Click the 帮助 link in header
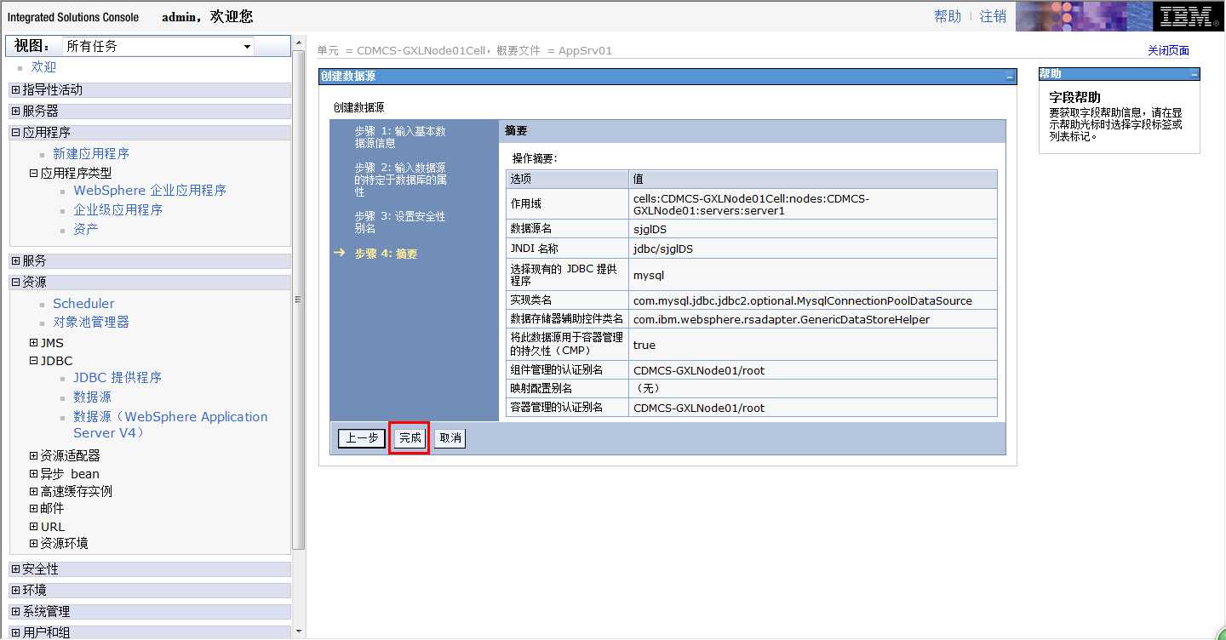1226x640 pixels. pyautogui.click(x=948, y=16)
